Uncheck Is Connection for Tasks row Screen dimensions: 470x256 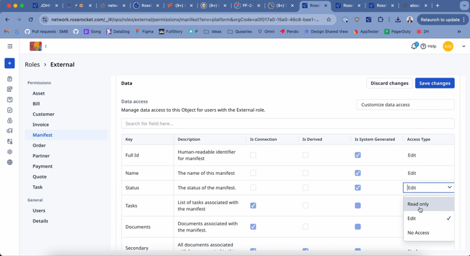tap(253, 206)
